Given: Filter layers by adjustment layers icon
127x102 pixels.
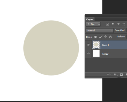Looking at the screenshot, I should pos(113,24).
